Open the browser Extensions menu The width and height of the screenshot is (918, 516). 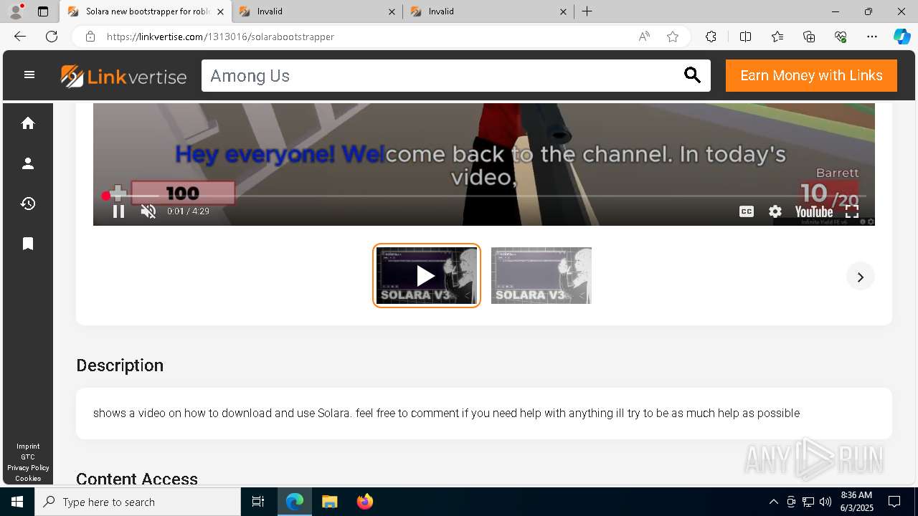pos(711,37)
